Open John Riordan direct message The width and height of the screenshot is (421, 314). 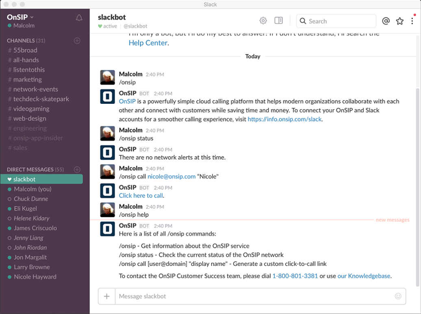[x=30, y=247]
